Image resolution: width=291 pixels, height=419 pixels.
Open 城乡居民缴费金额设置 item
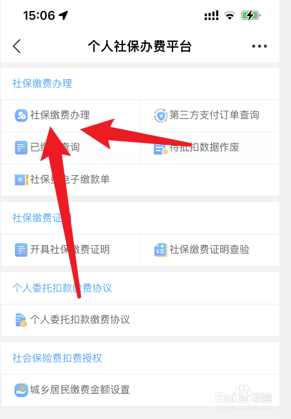(x=140, y=390)
